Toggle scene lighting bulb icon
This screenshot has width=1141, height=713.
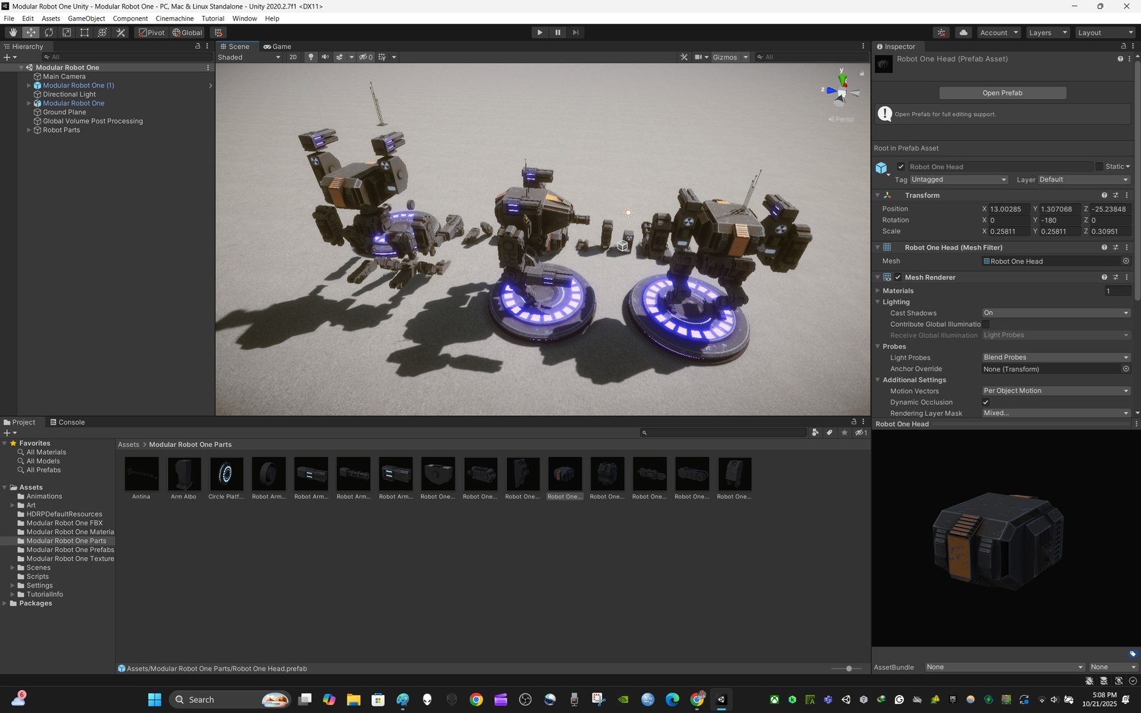pyautogui.click(x=311, y=57)
